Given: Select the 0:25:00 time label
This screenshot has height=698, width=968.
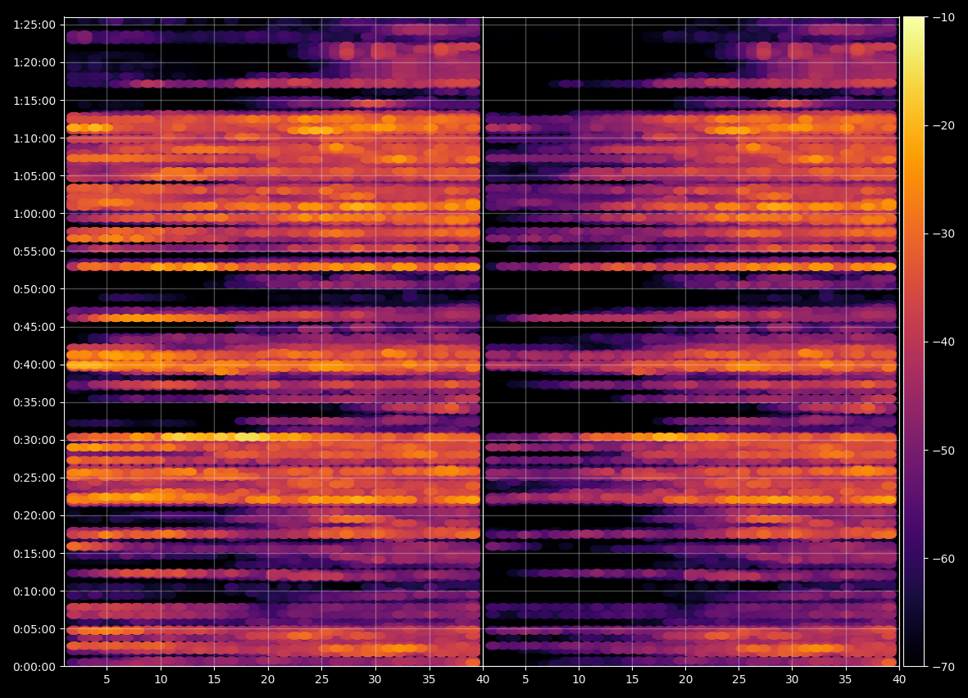Looking at the screenshot, I should (x=34, y=478).
